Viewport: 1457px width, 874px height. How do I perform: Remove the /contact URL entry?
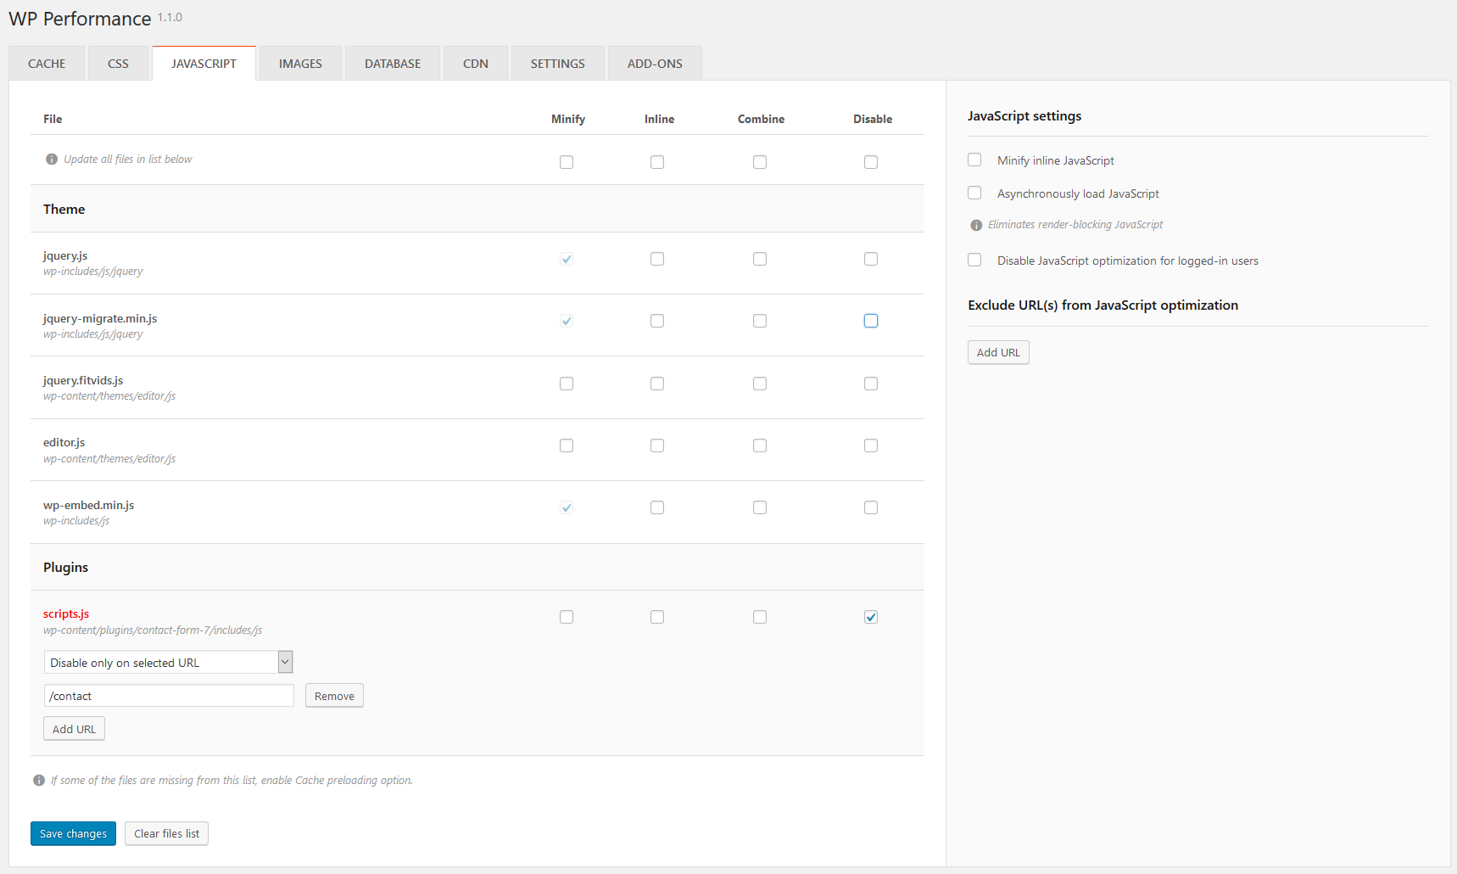(x=334, y=696)
